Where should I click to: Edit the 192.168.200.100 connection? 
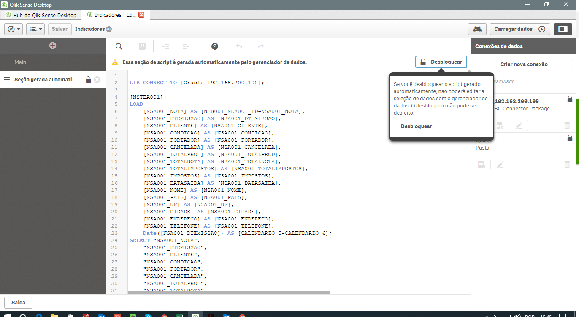[519, 125]
